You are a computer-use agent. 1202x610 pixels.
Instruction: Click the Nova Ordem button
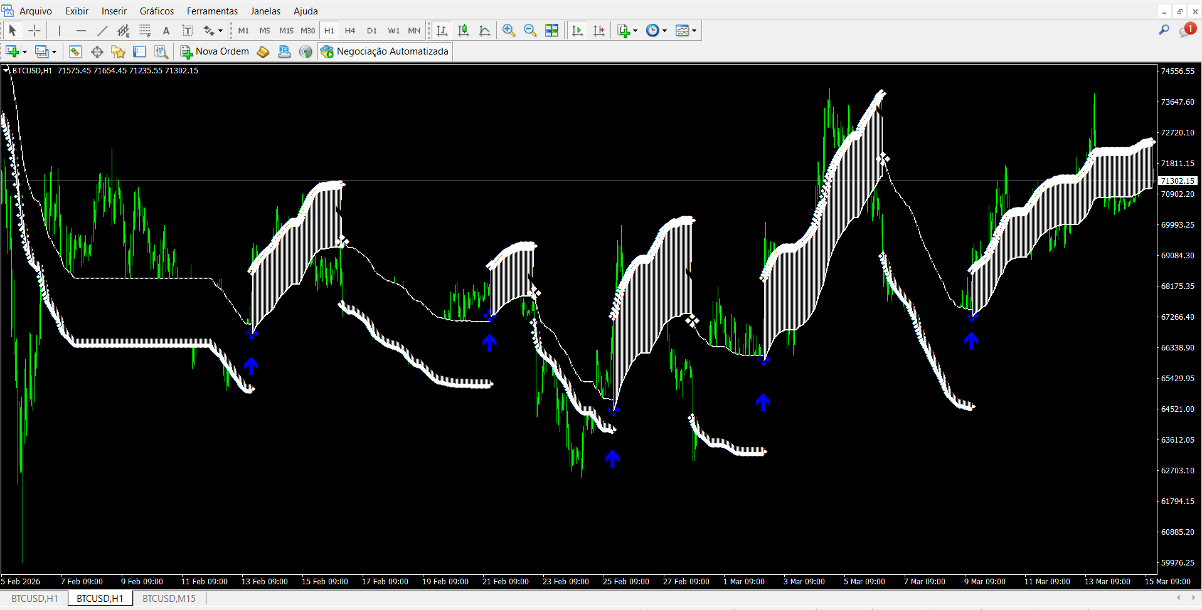click(215, 51)
